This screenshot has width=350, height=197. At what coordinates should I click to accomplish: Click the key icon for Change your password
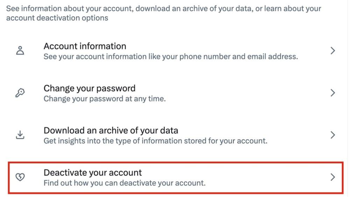(x=20, y=93)
